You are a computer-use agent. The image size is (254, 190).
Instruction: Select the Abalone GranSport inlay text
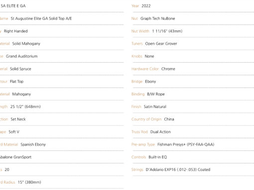tap(15, 157)
